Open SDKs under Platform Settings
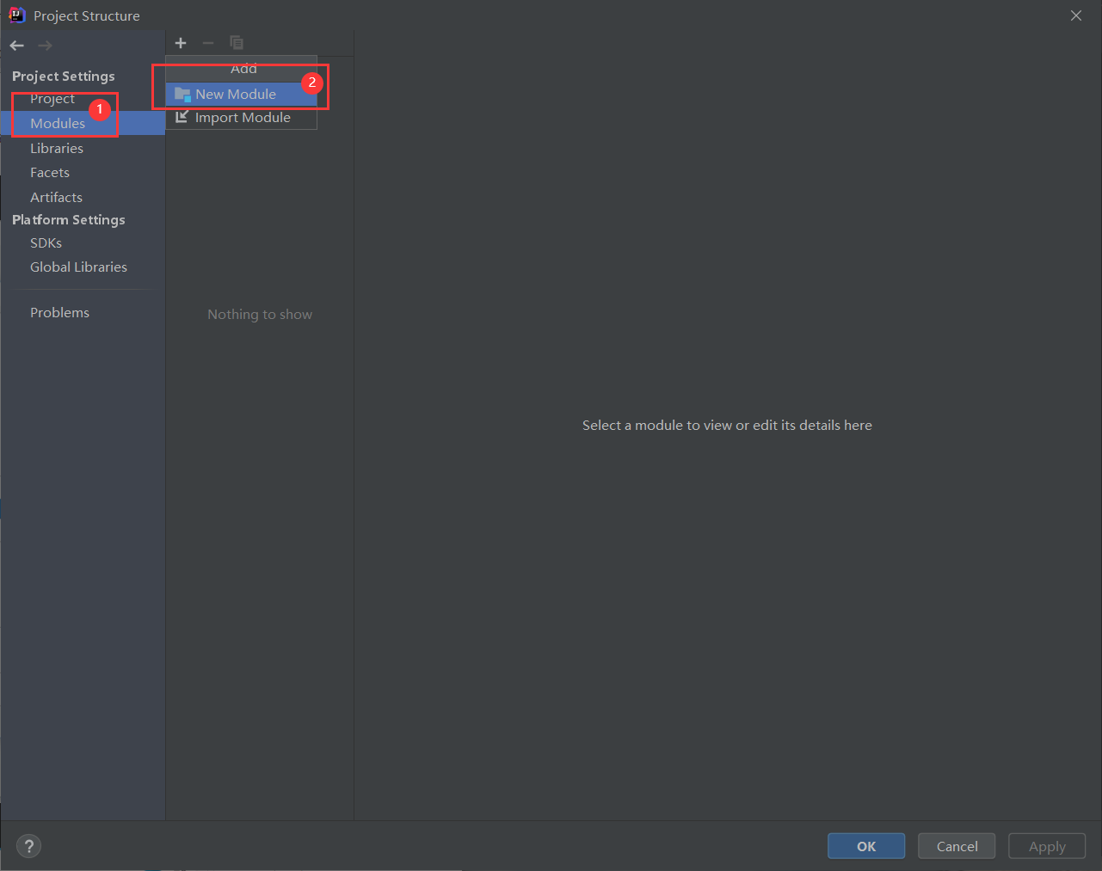Screen dimensions: 1102x871 tap(46, 243)
